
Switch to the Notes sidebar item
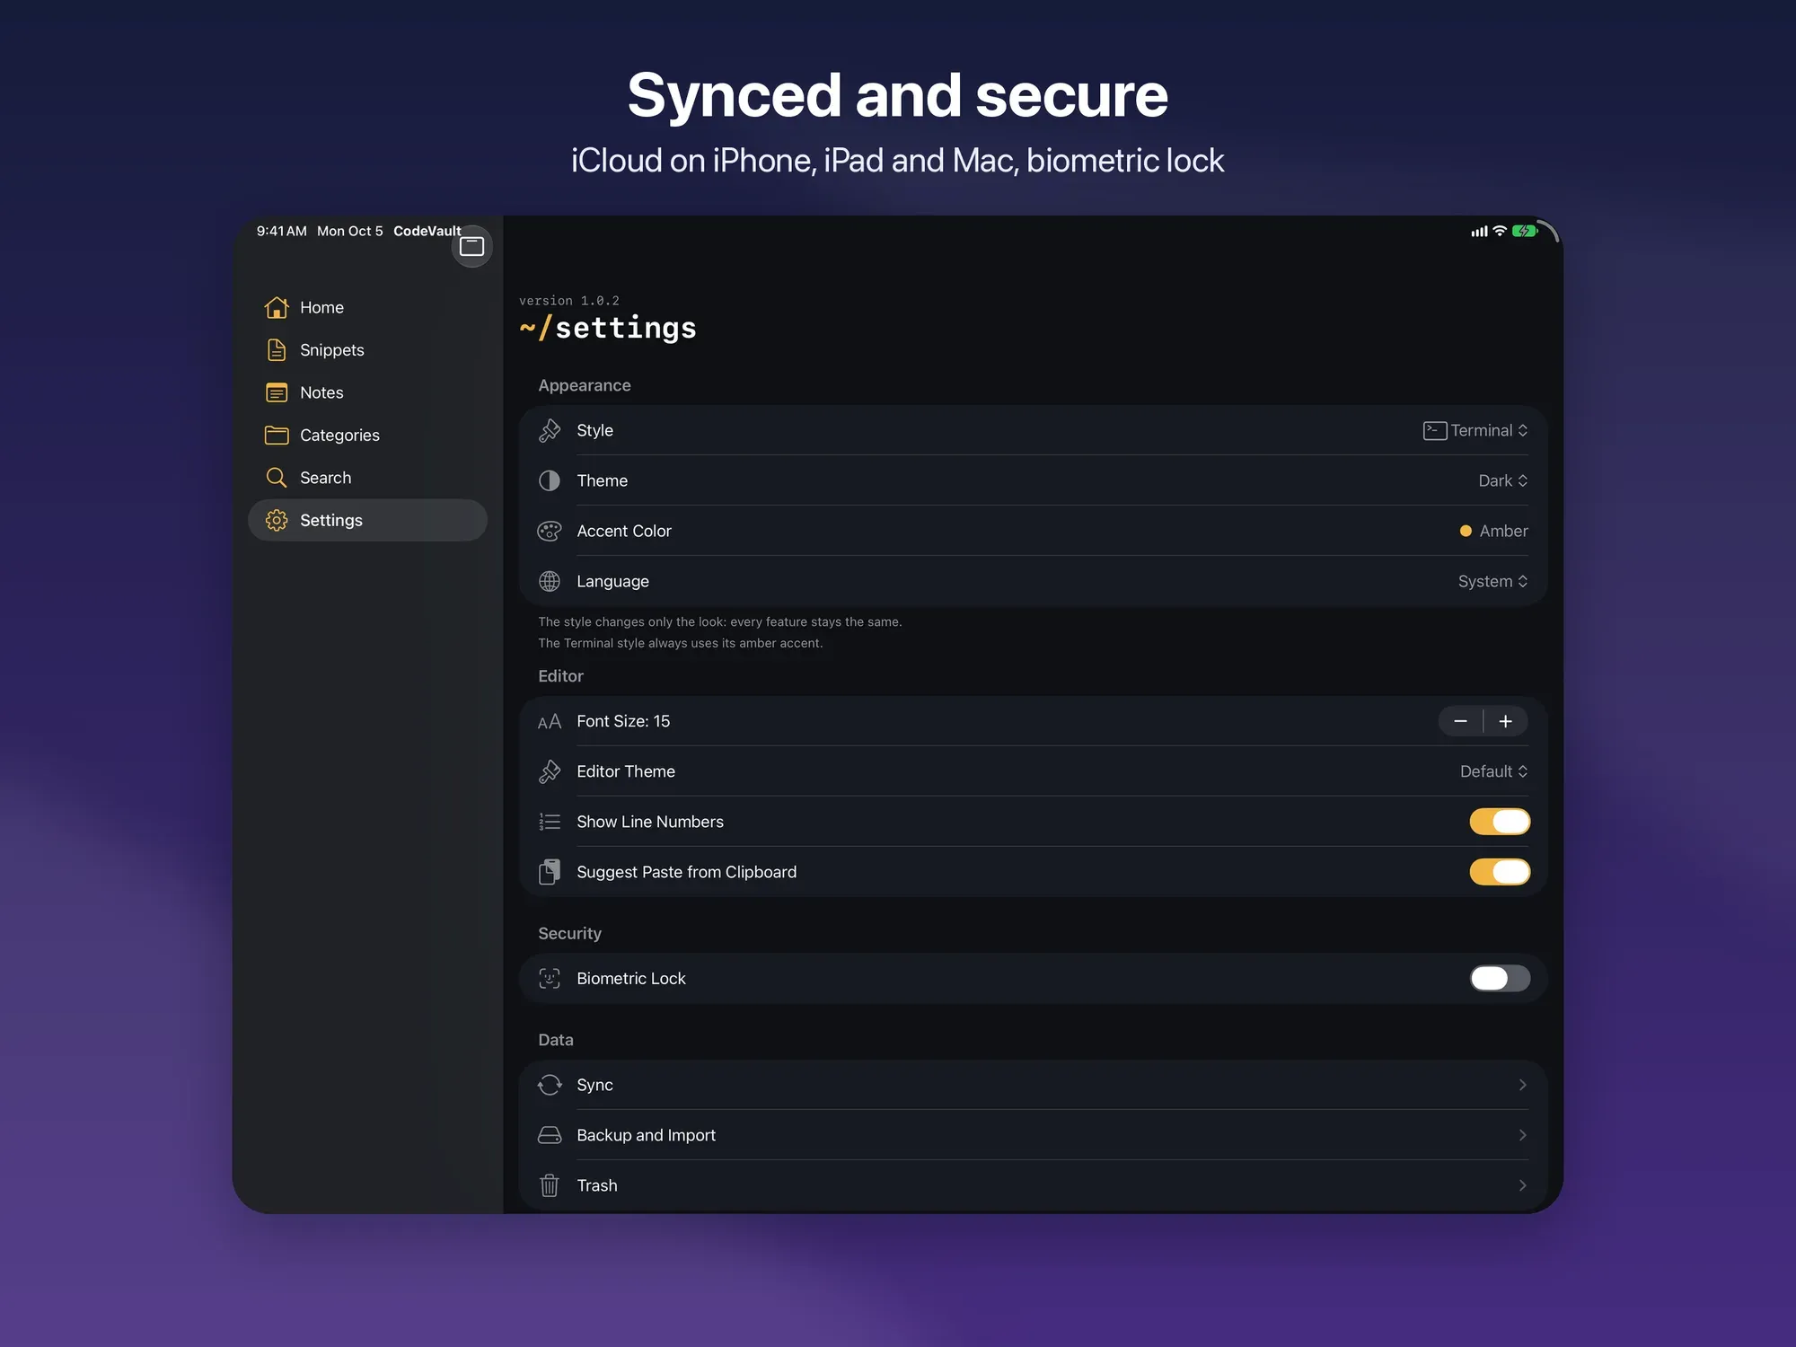367,392
